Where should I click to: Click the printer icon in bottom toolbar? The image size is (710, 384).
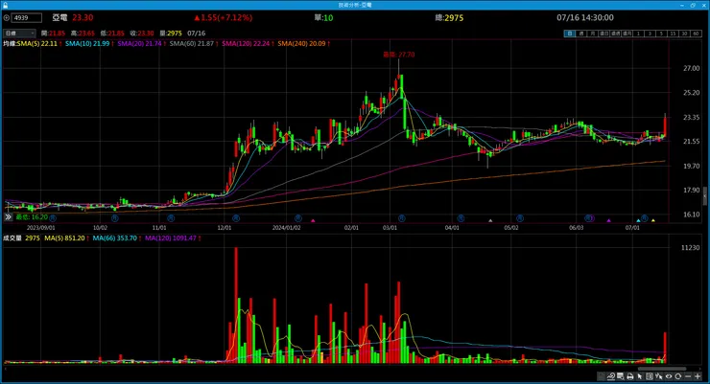click(629, 376)
